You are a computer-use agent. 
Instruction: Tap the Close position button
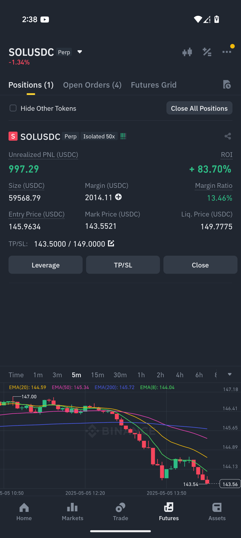(200, 265)
